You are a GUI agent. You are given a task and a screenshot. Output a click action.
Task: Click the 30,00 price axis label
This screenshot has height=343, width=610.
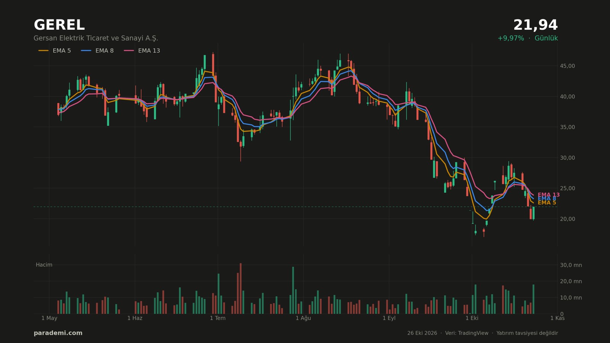[x=567, y=158]
